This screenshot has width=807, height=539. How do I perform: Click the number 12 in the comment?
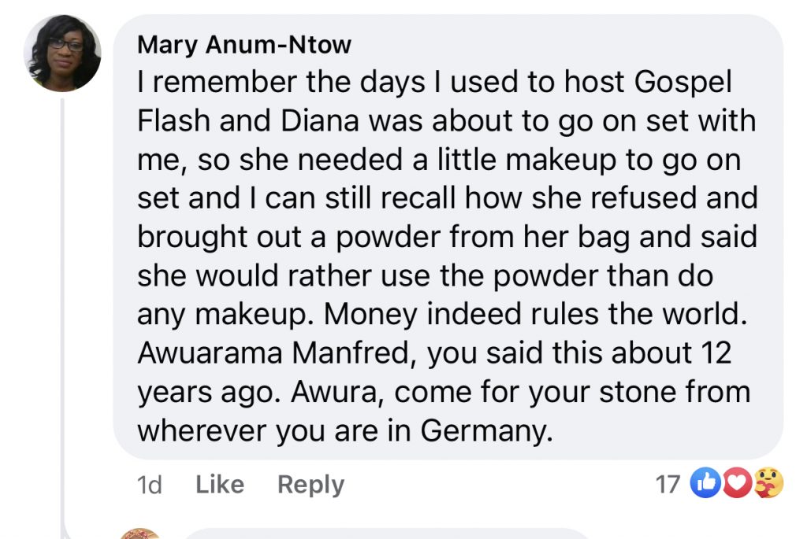pos(714,353)
